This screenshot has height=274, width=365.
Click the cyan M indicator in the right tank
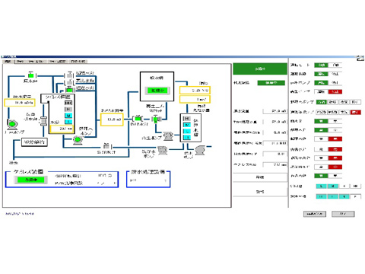(187, 125)
